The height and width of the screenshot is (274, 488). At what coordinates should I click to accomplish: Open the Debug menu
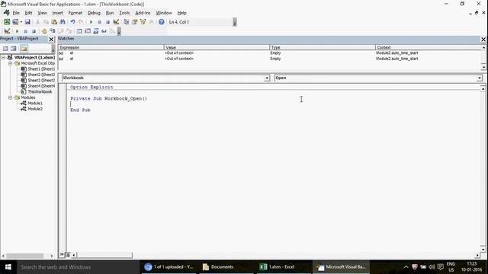[x=94, y=13]
